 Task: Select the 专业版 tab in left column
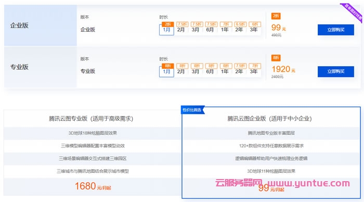tap(41, 67)
